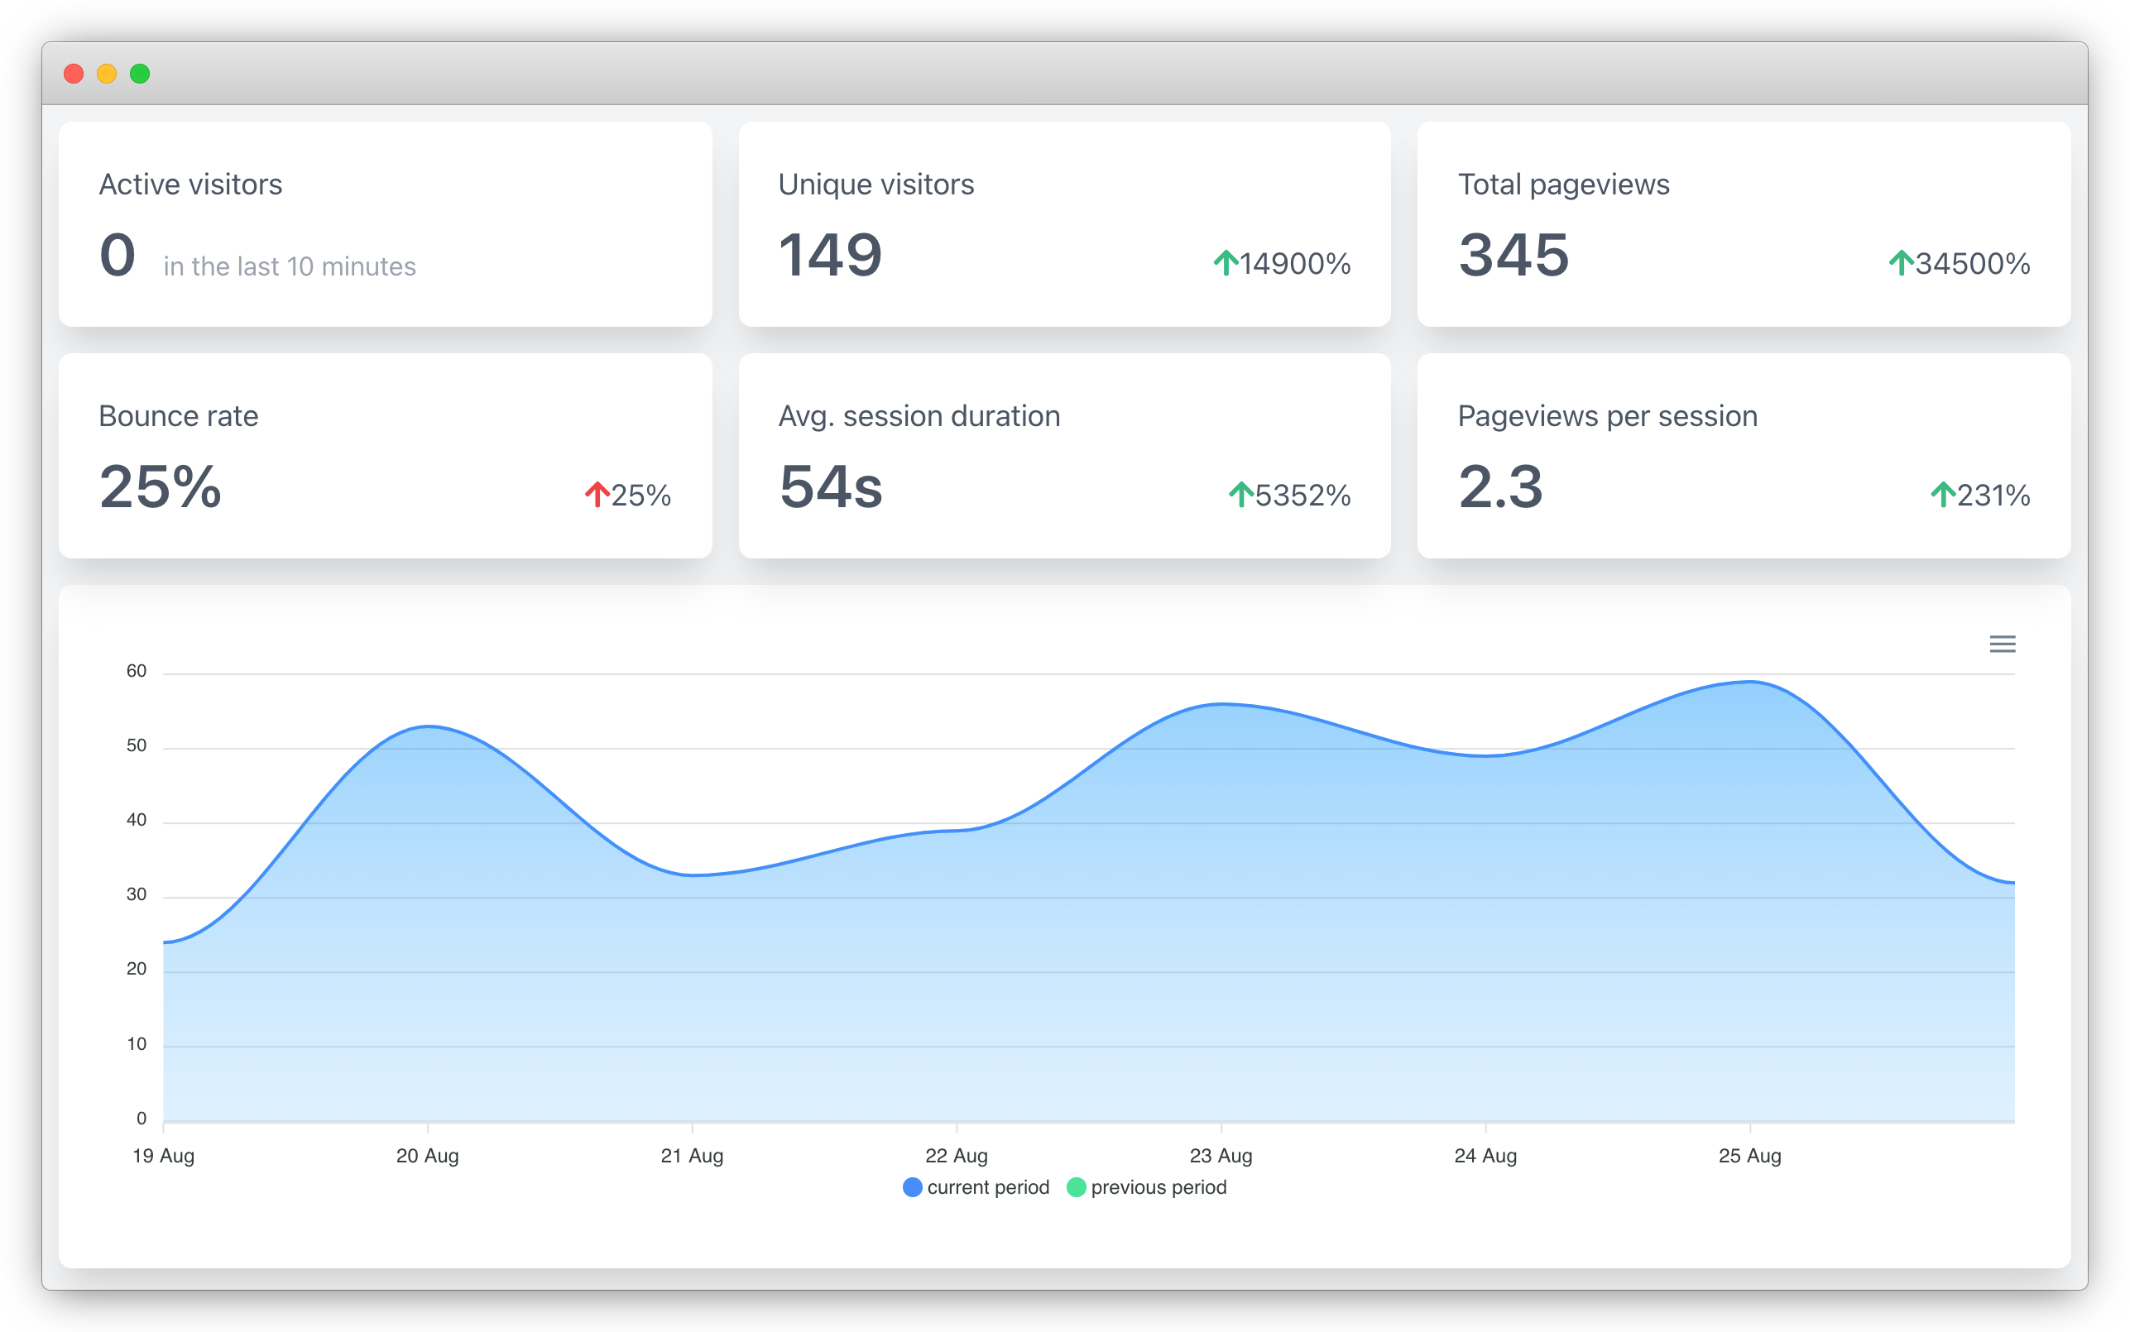
Task: Click the green arrow beside 14900%
Action: 1226,262
